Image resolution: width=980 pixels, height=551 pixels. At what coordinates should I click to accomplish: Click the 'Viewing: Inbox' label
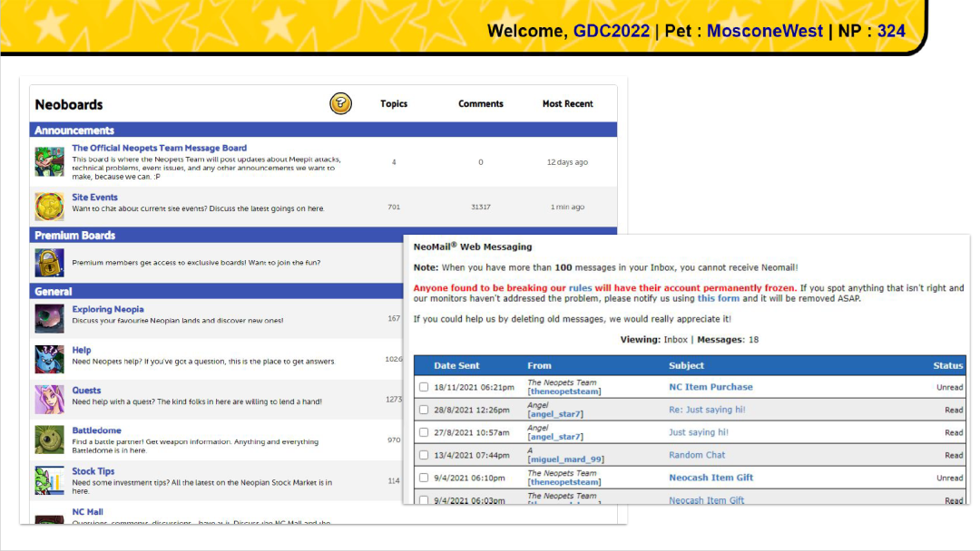pos(653,340)
